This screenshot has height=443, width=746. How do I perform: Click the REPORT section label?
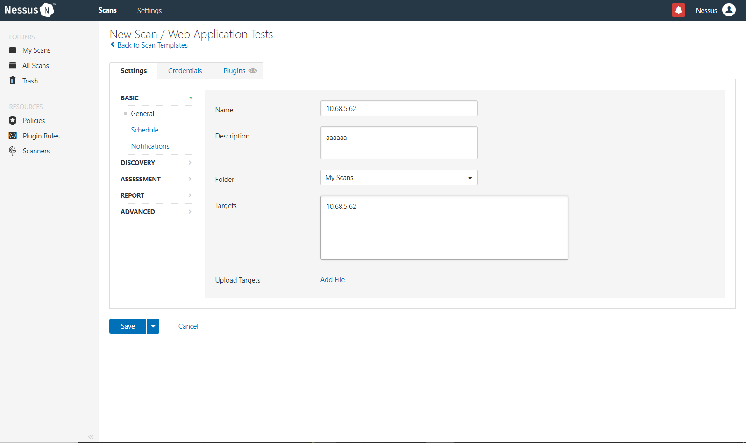tap(132, 195)
